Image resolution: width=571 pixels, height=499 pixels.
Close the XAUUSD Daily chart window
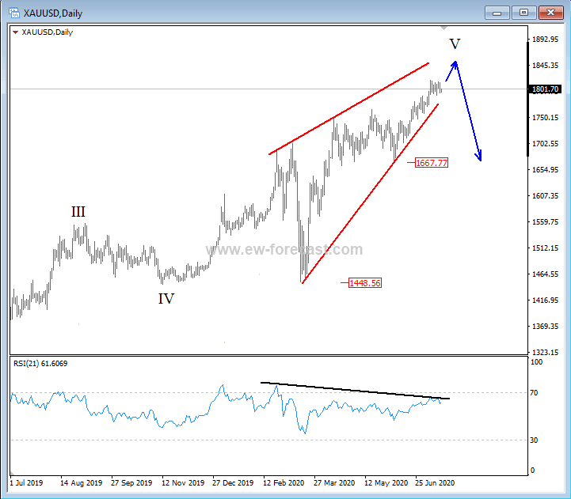550,13
